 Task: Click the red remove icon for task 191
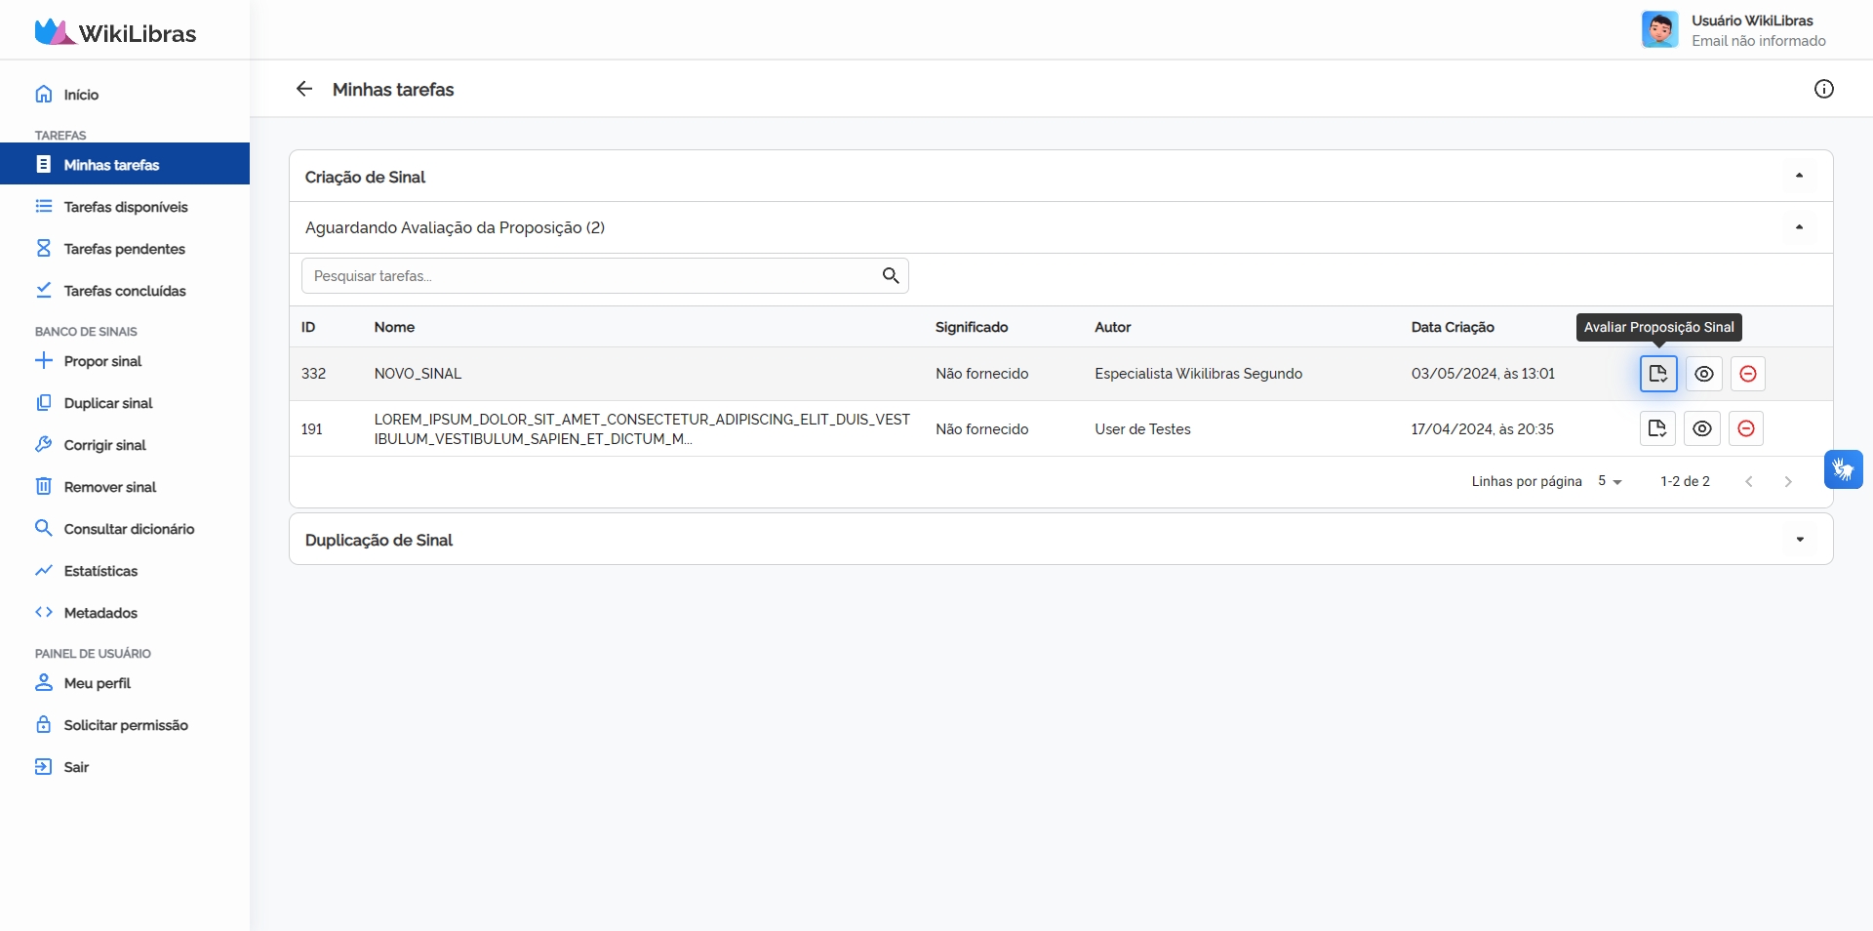1745,428
